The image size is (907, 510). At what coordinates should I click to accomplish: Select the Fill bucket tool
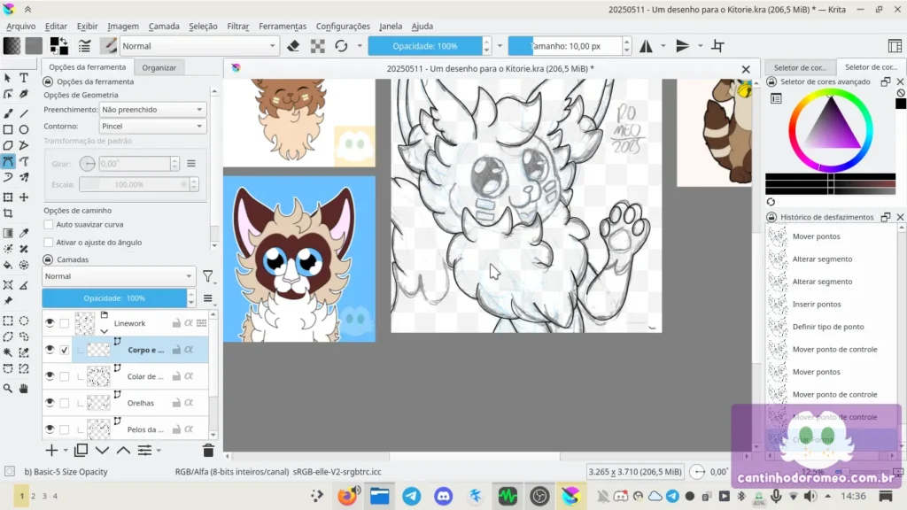(8, 266)
